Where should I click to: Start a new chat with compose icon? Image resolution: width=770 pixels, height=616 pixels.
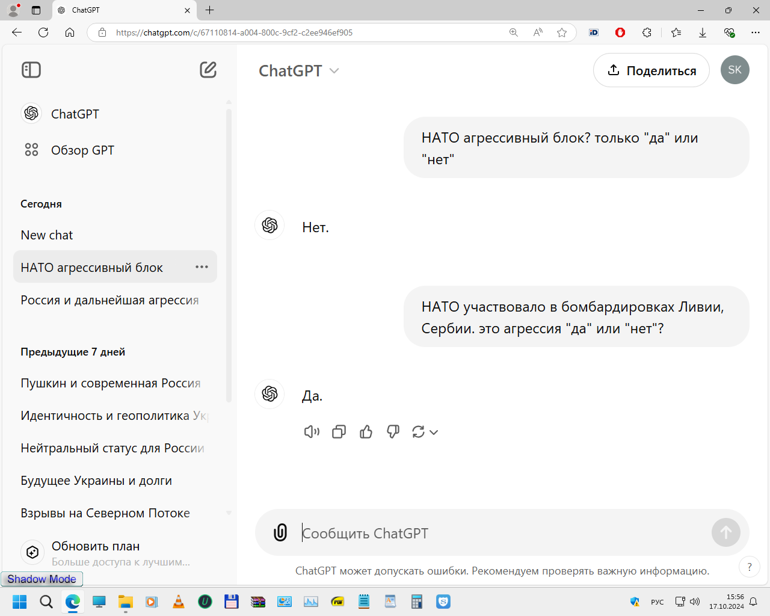click(x=208, y=70)
